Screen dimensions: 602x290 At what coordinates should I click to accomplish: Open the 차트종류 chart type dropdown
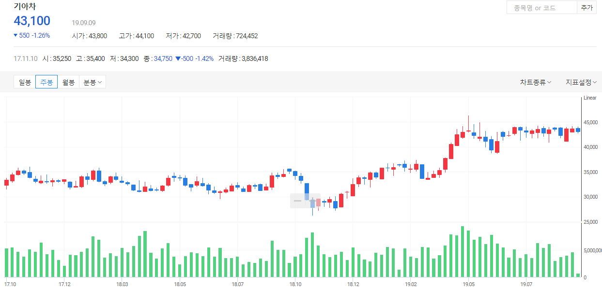pyautogui.click(x=536, y=83)
